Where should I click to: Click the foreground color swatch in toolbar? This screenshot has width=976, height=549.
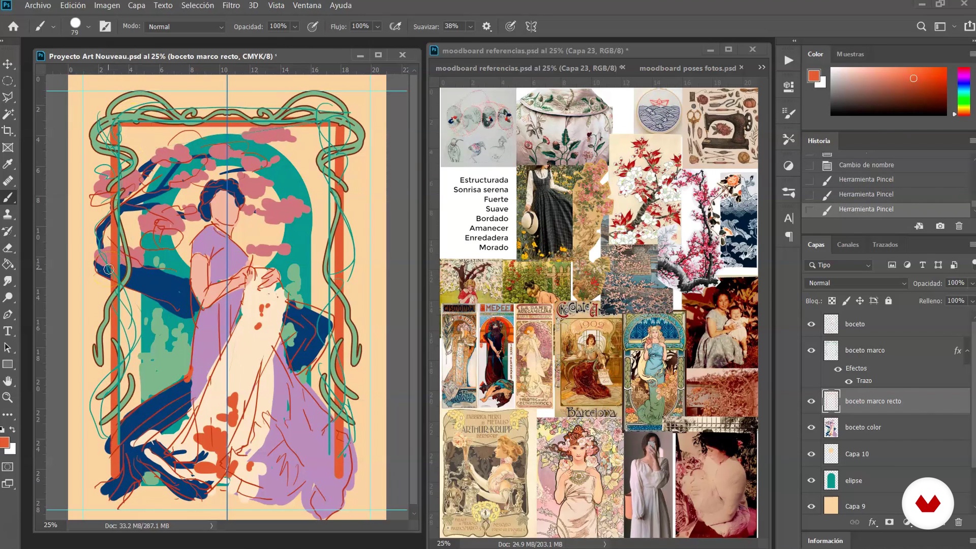(x=5, y=443)
